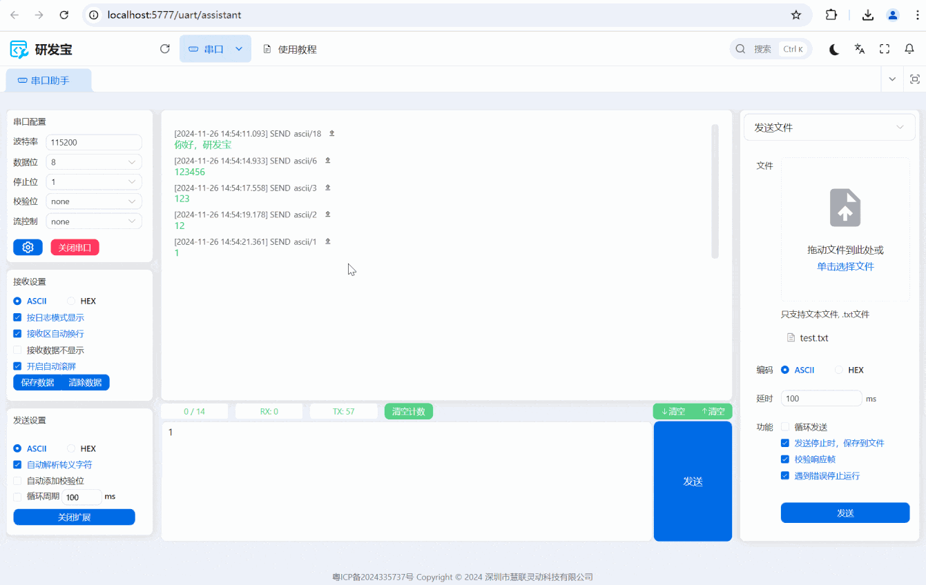Viewport: 926px width, 585px height.
Task: Select the 串口助手 tab
Action: pyautogui.click(x=49, y=81)
